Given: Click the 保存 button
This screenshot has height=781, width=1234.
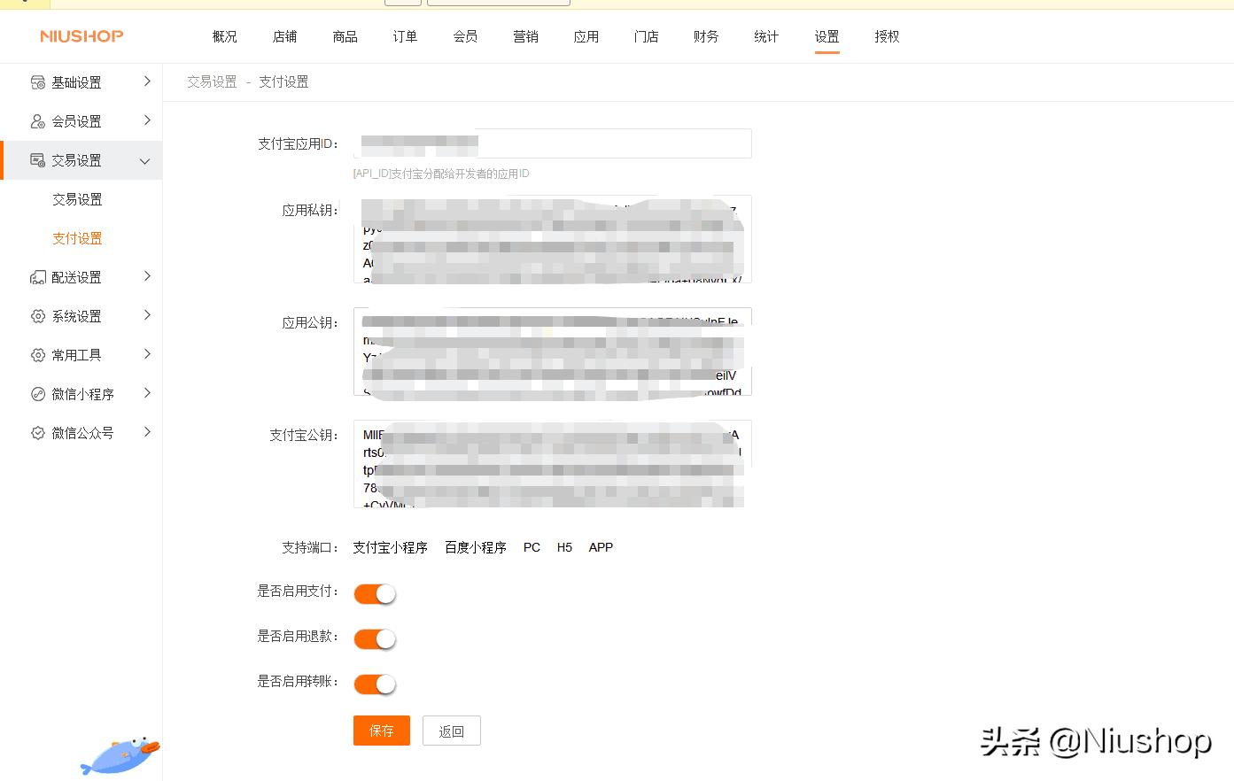Looking at the screenshot, I should [381, 731].
